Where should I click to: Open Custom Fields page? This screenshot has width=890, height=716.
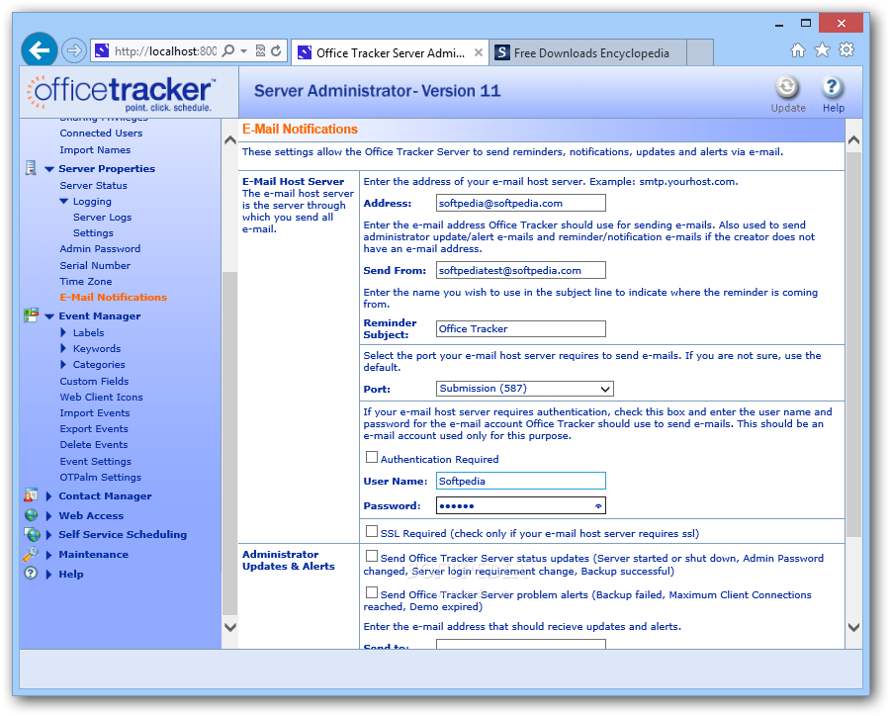pos(94,381)
